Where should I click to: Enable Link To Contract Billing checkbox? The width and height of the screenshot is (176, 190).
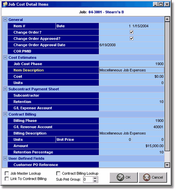7,179
